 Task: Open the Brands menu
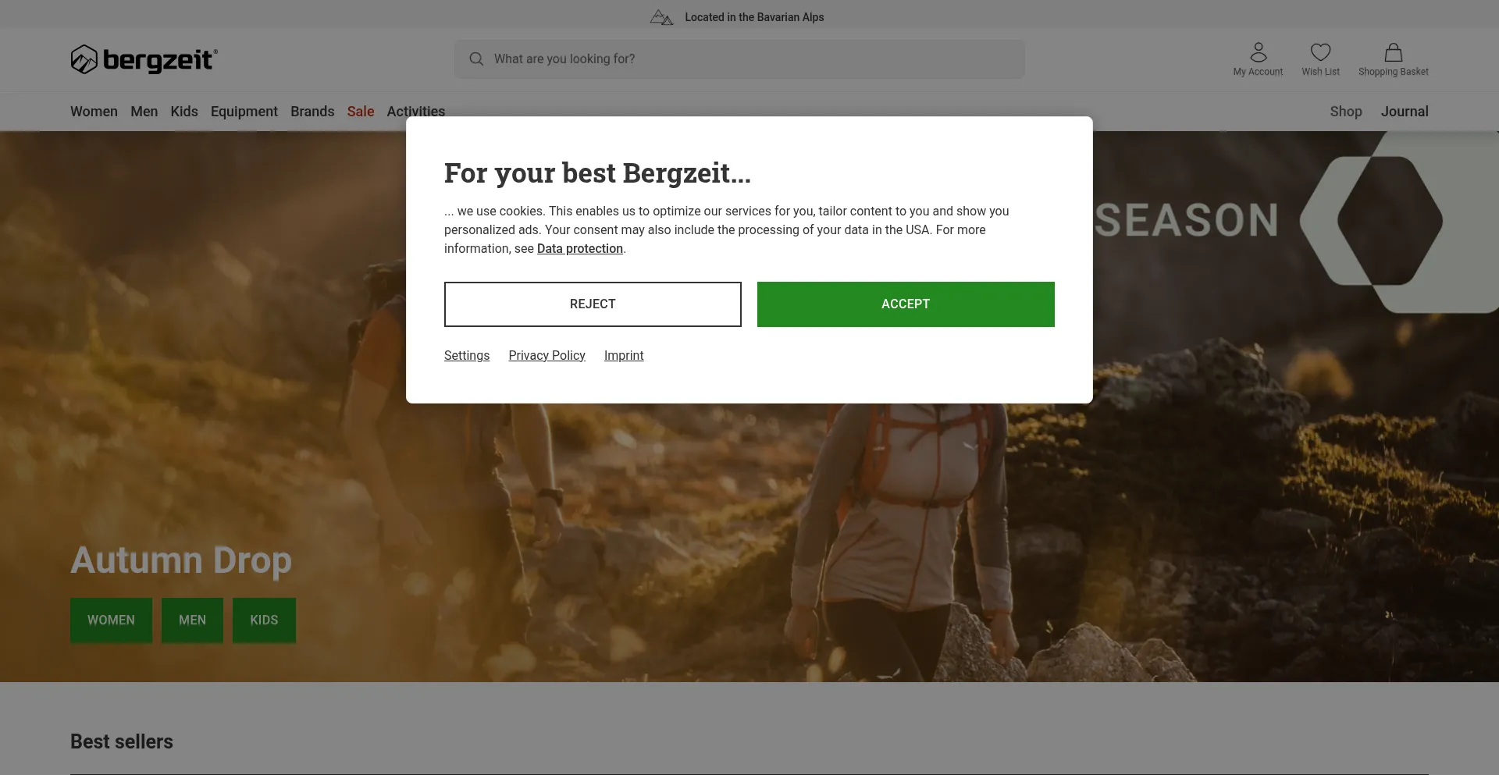312,112
